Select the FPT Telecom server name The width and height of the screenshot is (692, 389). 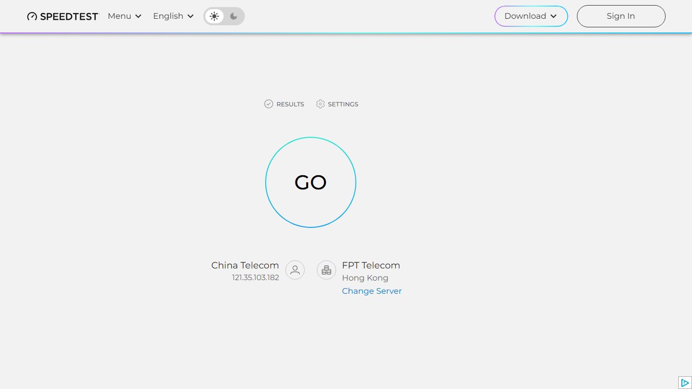[x=371, y=265]
